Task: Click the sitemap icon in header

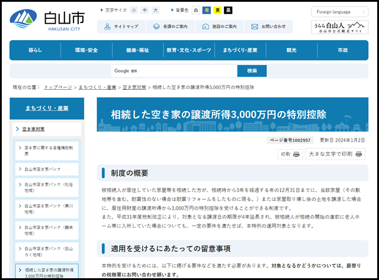Action: tap(108, 27)
